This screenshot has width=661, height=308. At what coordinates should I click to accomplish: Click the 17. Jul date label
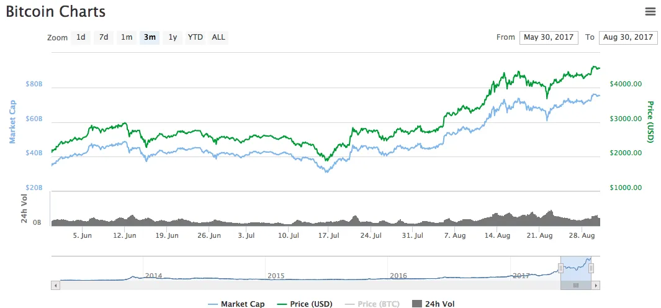pyautogui.click(x=330, y=236)
